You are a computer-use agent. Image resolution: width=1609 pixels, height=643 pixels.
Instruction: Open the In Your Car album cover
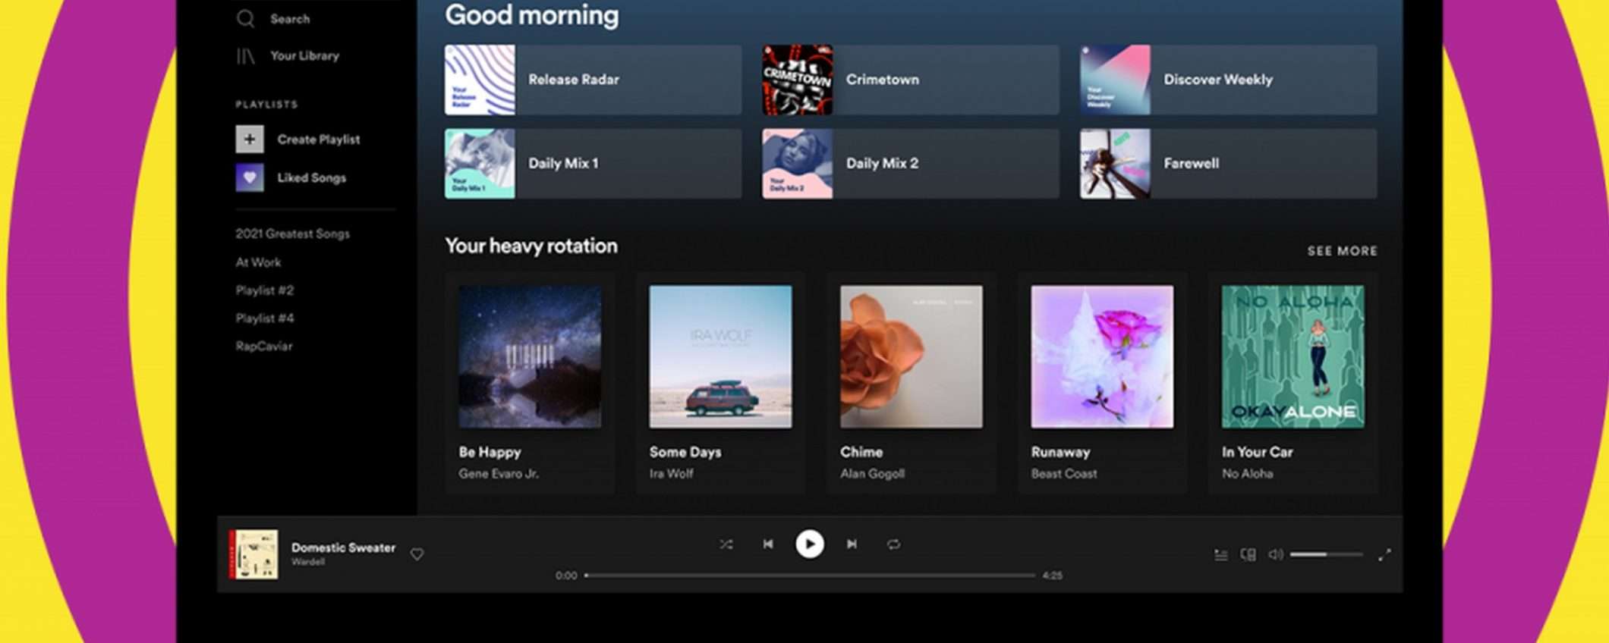point(1293,356)
